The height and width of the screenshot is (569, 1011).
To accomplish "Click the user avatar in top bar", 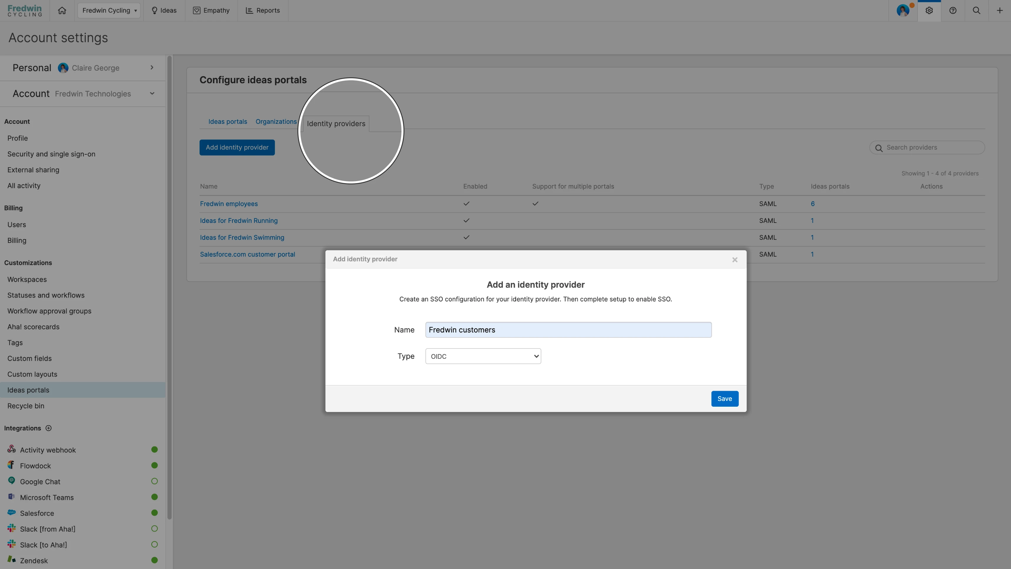I will pos(903,11).
